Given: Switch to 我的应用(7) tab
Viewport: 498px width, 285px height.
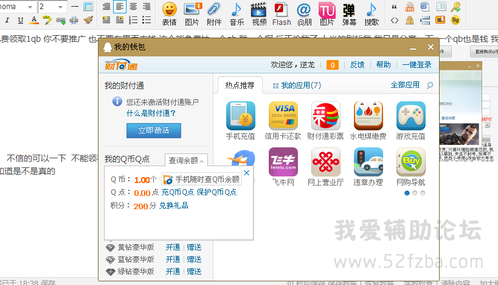Looking at the screenshot, I should (297, 85).
